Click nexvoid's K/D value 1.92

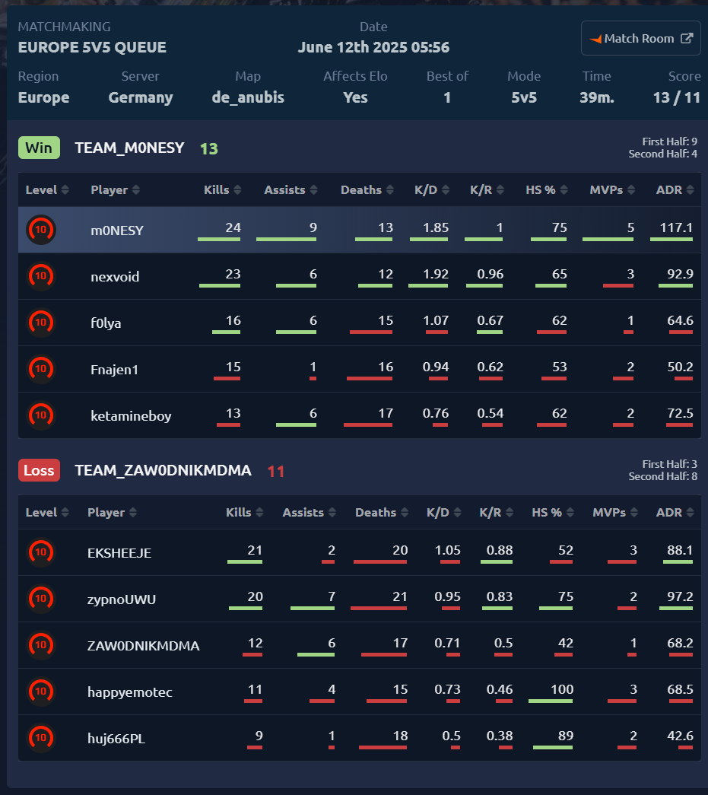pyautogui.click(x=435, y=275)
